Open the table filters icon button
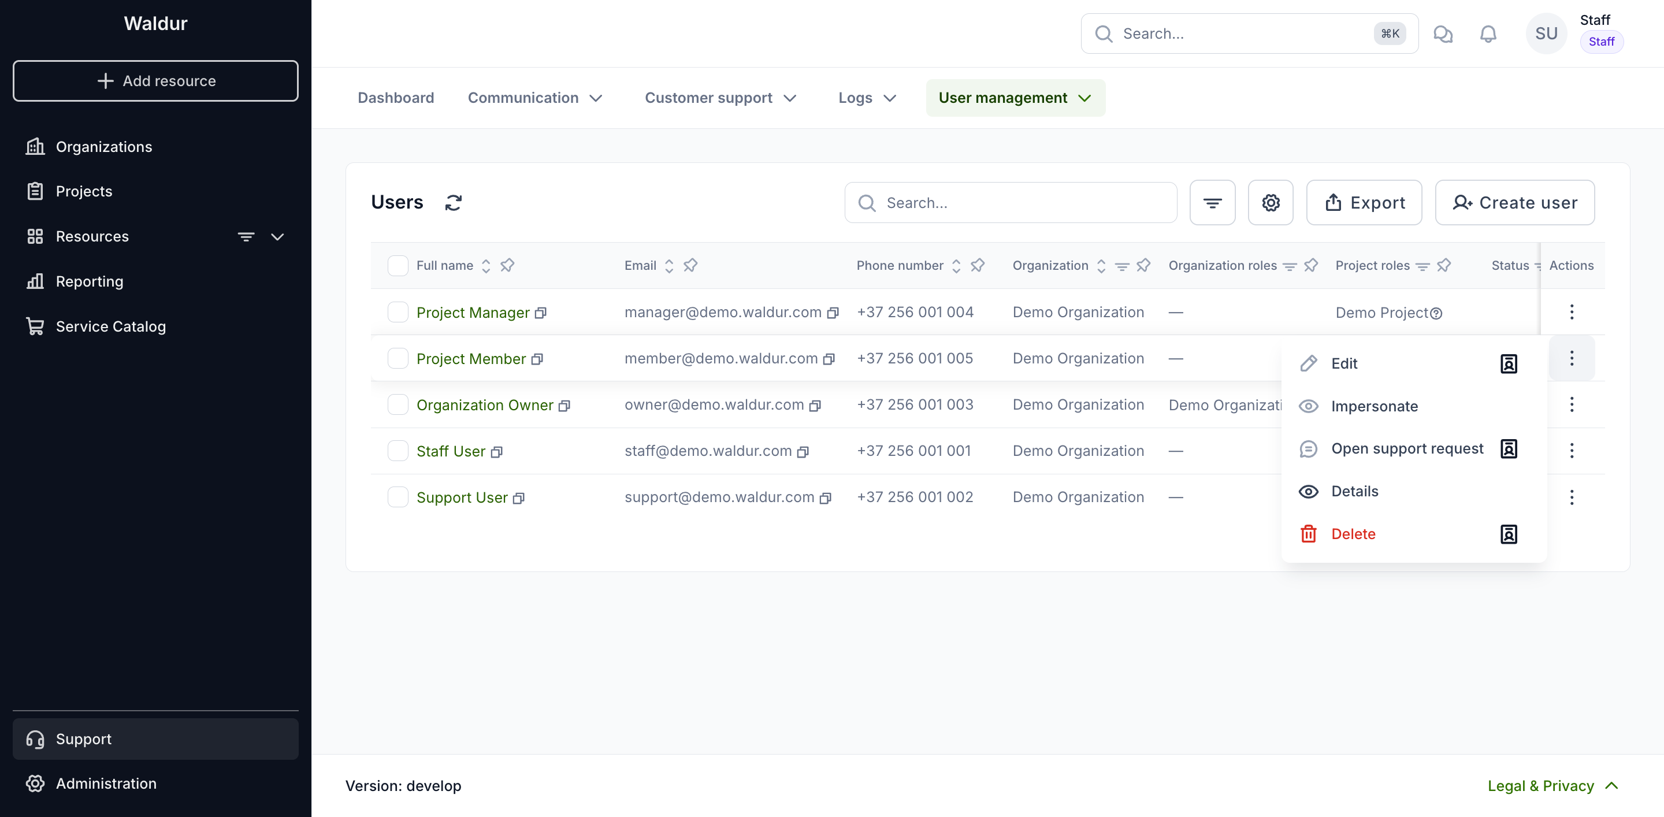 coord(1213,203)
